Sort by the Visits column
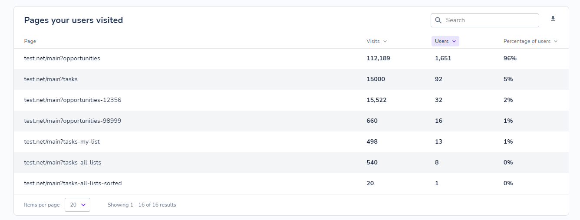The height and width of the screenshot is (220, 580). (376, 41)
